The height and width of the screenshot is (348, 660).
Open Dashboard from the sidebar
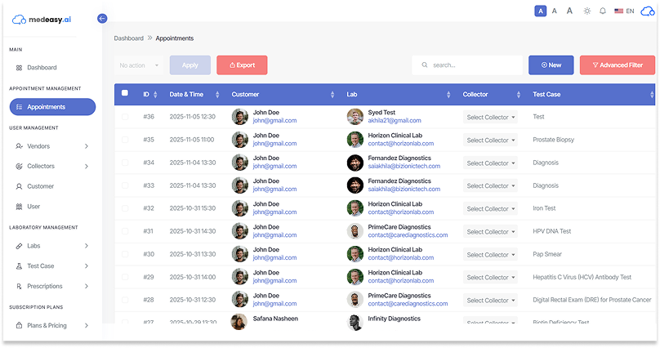pyautogui.click(x=41, y=67)
